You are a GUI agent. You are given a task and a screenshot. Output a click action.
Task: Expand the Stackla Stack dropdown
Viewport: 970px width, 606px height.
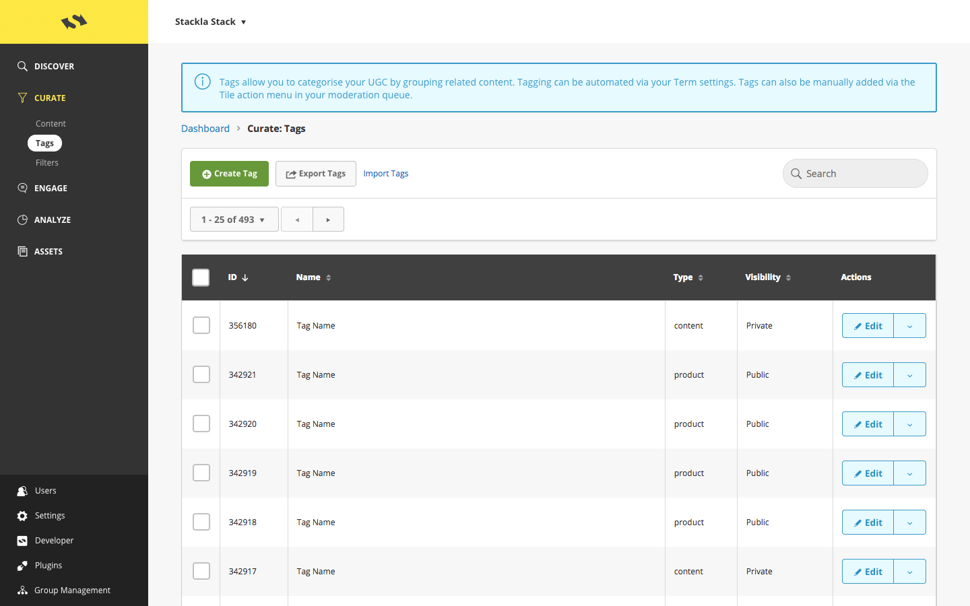(x=210, y=22)
